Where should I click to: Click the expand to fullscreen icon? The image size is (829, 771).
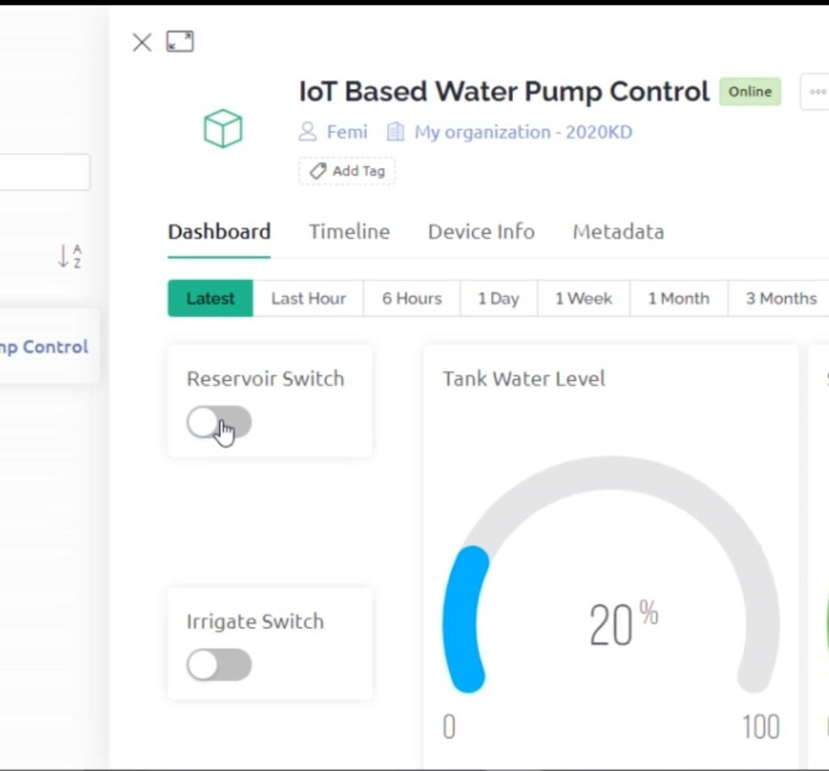point(180,41)
